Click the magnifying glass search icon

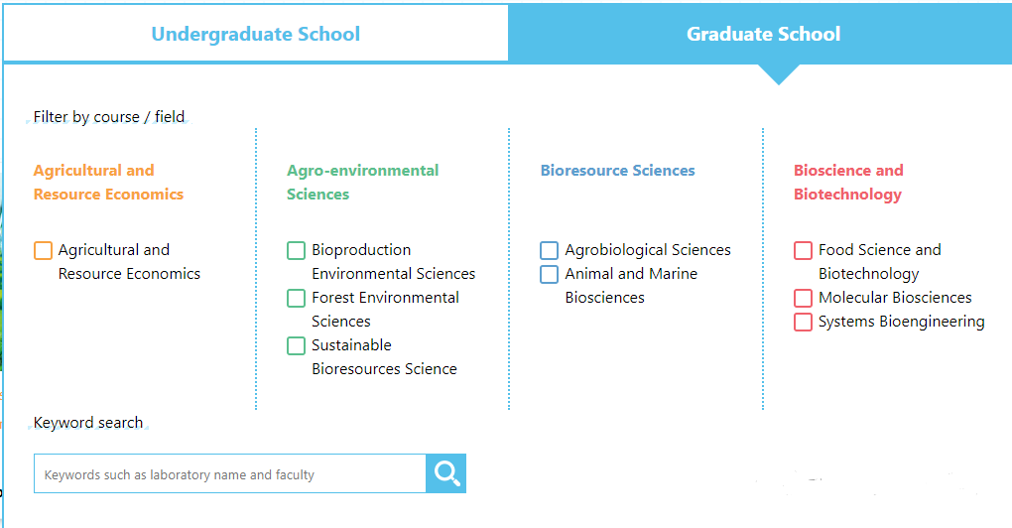(446, 473)
